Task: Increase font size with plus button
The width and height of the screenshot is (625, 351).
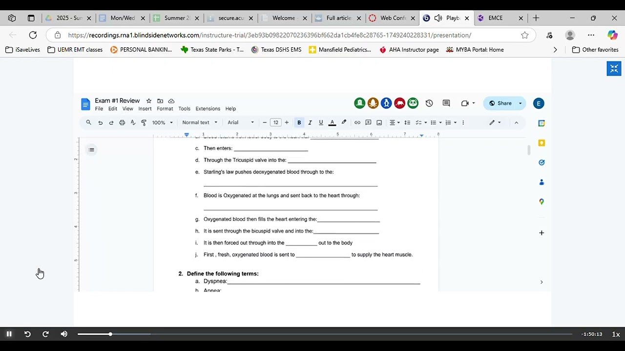Action: (287, 122)
